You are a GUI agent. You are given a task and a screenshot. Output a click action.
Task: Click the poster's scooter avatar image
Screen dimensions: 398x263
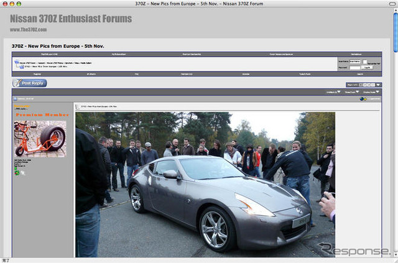(40, 139)
